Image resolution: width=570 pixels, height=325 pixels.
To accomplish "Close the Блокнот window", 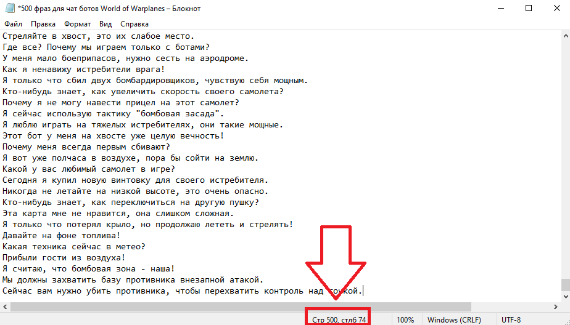I will click(556, 8).
